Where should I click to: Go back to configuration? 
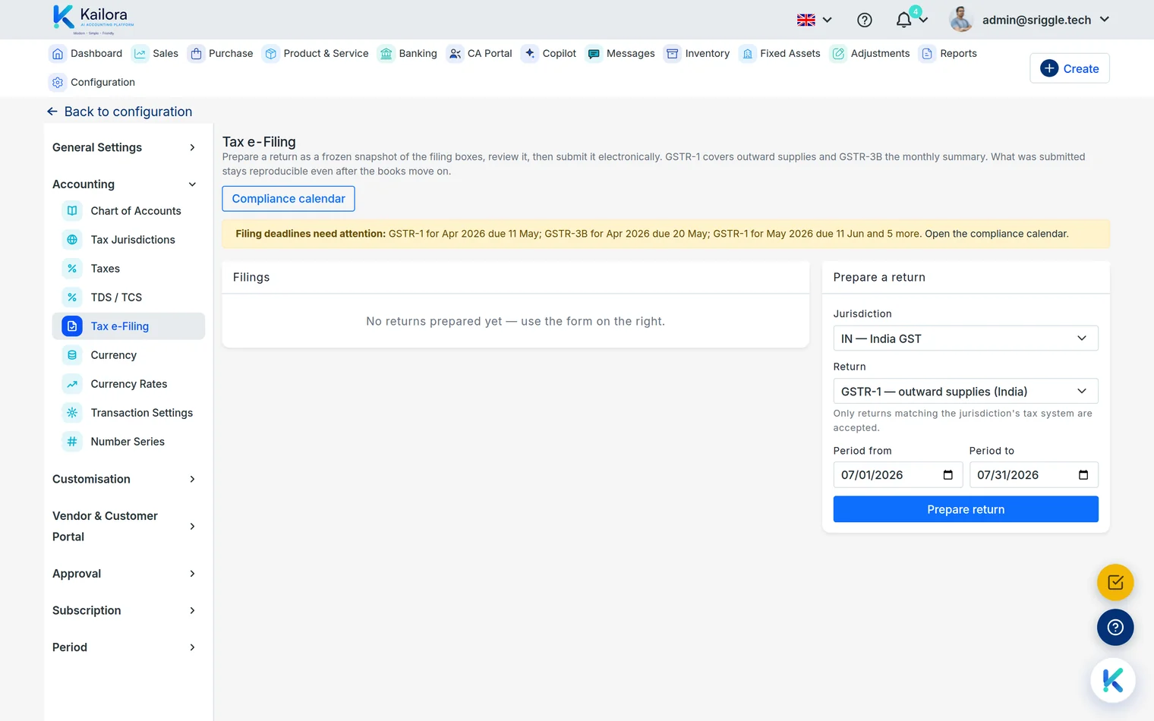coord(119,112)
